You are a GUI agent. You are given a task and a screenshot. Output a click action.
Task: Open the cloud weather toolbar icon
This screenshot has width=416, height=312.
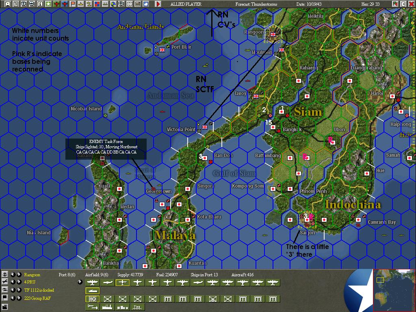point(146,4)
